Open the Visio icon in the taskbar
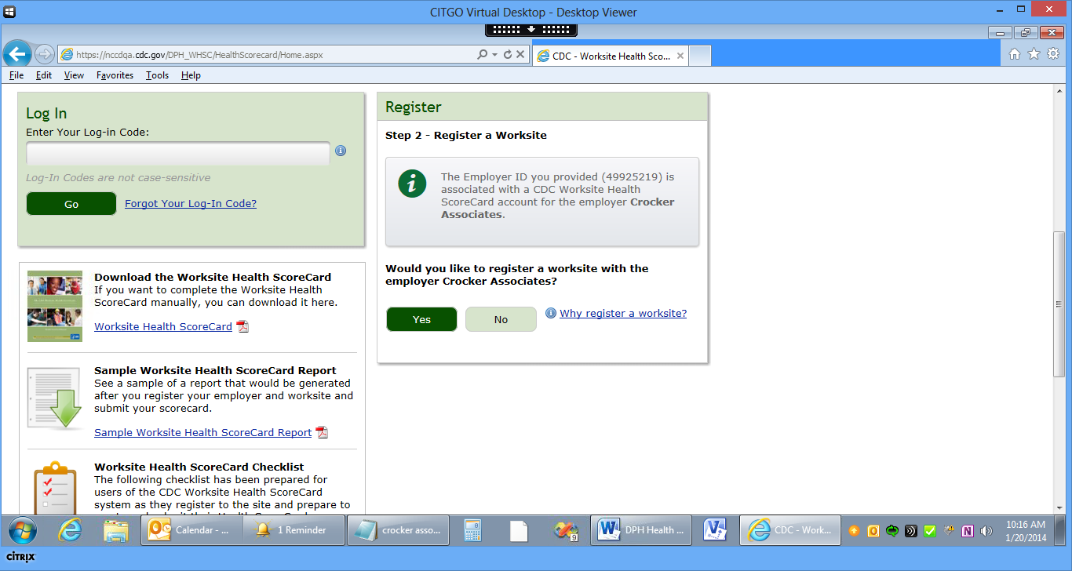This screenshot has width=1072, height=571. click(716, 530)
